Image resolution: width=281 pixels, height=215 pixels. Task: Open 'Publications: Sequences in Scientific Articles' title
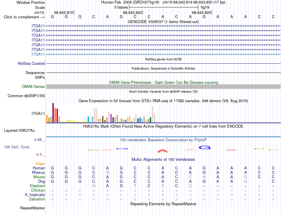[163, 68]
